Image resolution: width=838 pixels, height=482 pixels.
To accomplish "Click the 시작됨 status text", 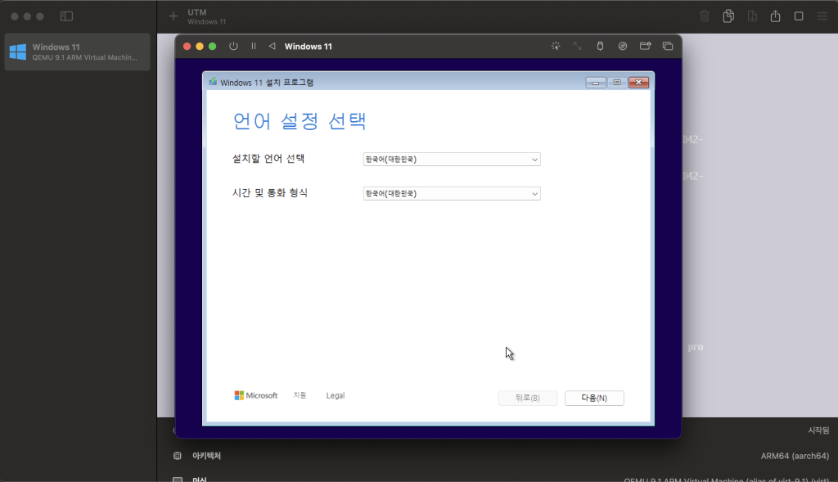I will pos(818,430).
